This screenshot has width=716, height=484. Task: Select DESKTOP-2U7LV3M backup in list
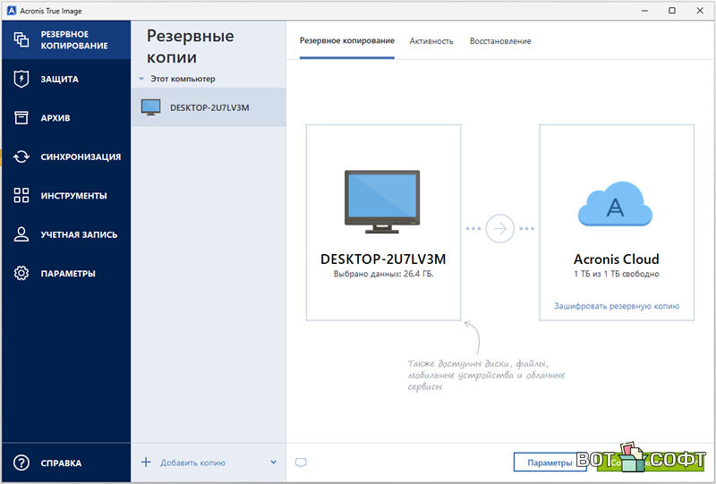(209, 107)
